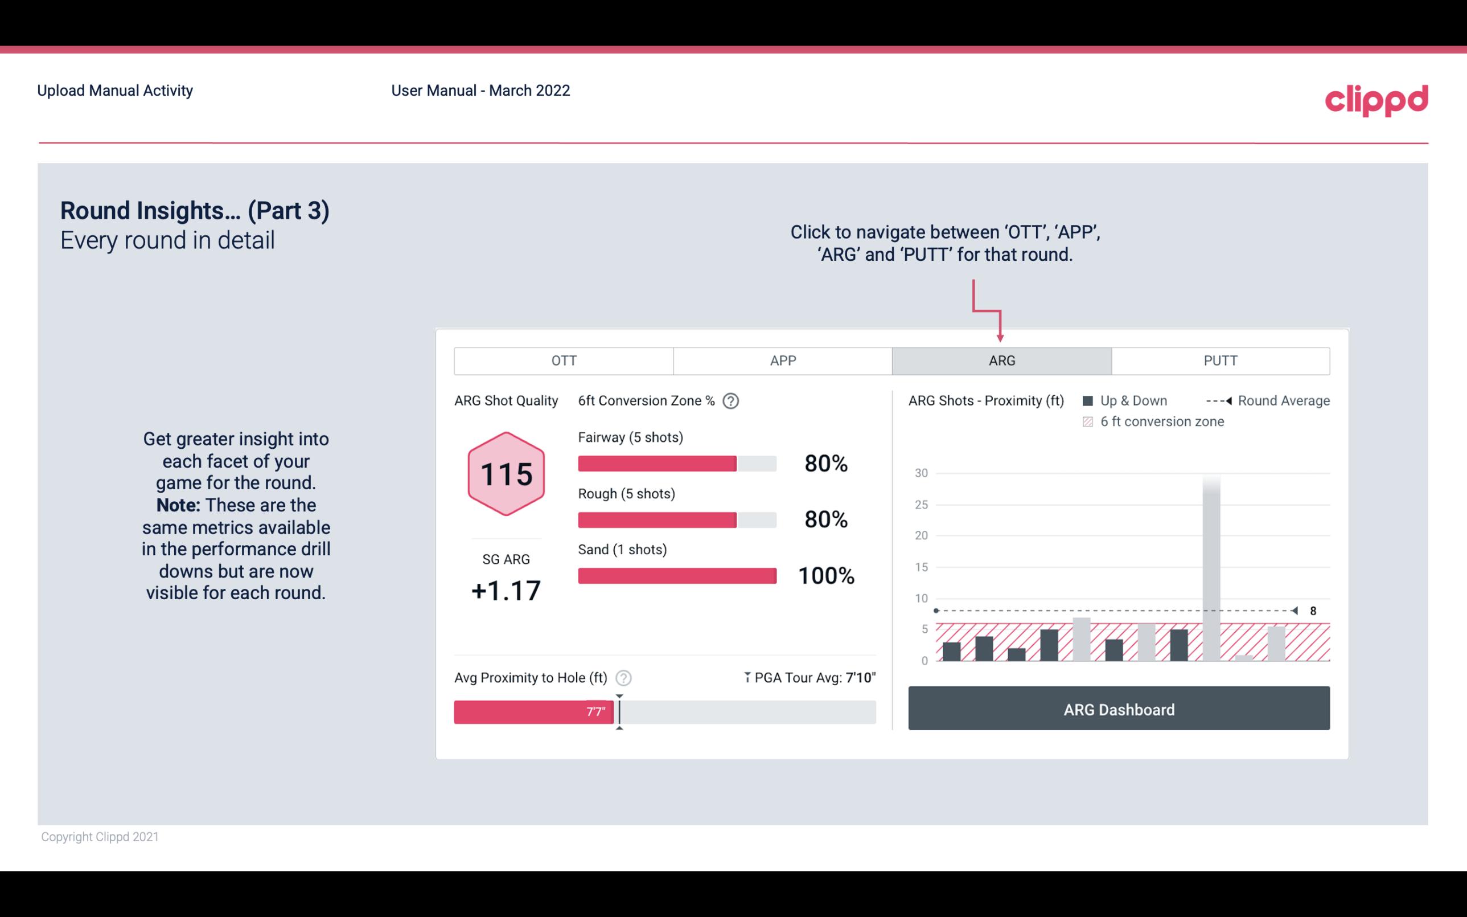The height and width of the screenshot is (917, 1467).
Task: Enable the Up & Down toggle legend
Action: pyautogui.click(x=1092, y=399)
